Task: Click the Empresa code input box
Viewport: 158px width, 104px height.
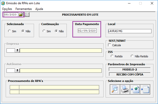Action: [11, 50]
